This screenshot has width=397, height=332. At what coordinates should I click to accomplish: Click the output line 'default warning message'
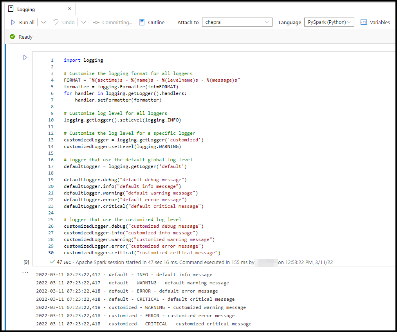[x=132, y=283]
